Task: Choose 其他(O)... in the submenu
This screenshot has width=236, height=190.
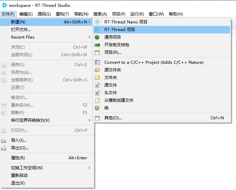Action: (x=162, y=118)
